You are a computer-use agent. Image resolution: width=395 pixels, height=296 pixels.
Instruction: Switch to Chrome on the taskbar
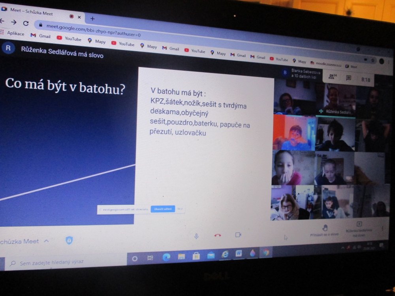coord(266,252)
